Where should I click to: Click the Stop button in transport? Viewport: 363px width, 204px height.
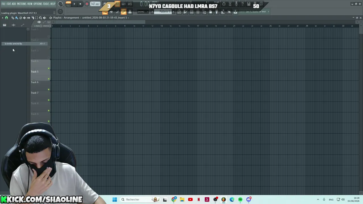click(x=80, y=4)
